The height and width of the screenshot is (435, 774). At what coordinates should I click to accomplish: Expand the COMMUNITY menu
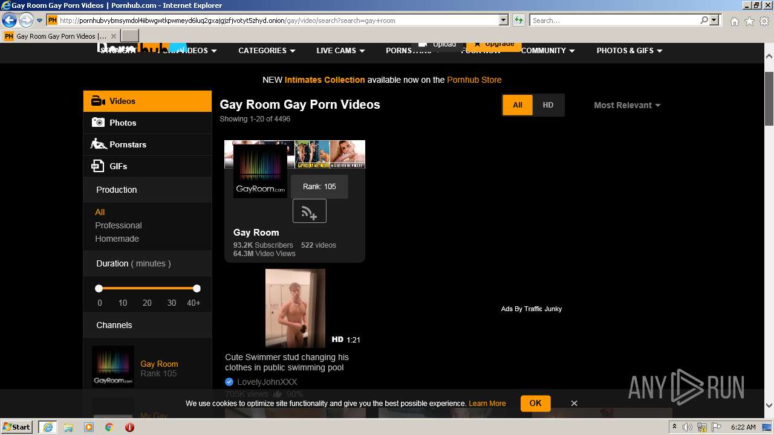pyautogui.click(x=548, y=51)
